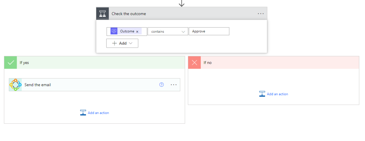Viewport: 365px width, 141px height.
Task: Open the contains operator dropdown
Action: point(168,31)
